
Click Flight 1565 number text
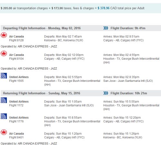[x=16, y=81]
